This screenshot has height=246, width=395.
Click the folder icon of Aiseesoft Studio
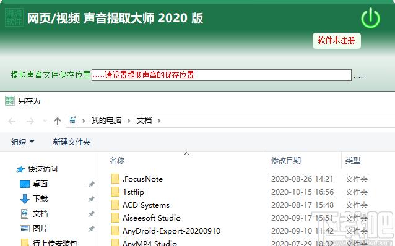coord(115,218)
